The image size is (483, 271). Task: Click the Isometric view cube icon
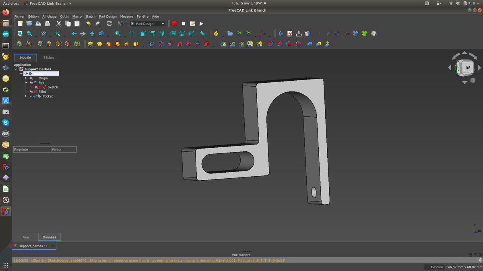[x=132, y=34]
